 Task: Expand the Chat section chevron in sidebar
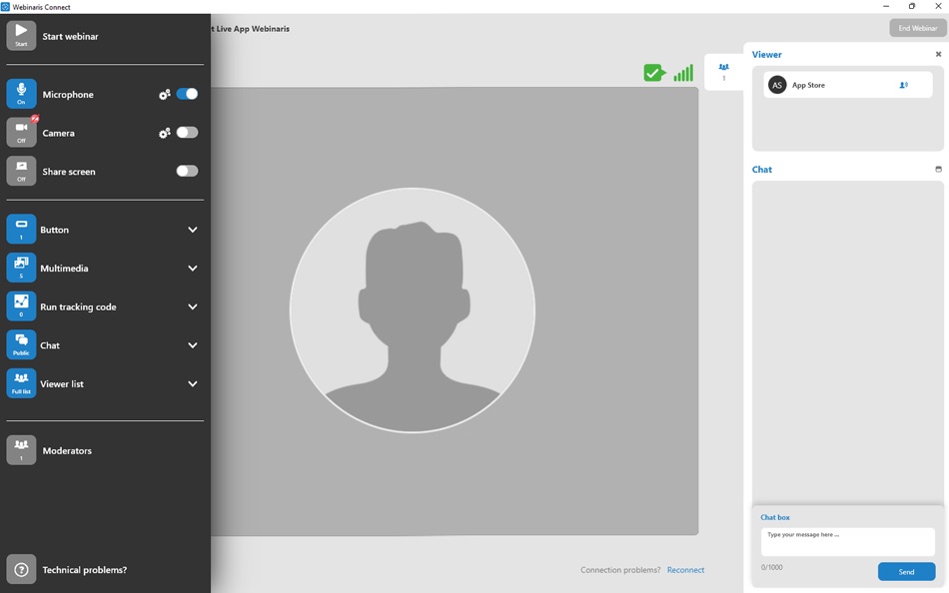coord(193,345)
